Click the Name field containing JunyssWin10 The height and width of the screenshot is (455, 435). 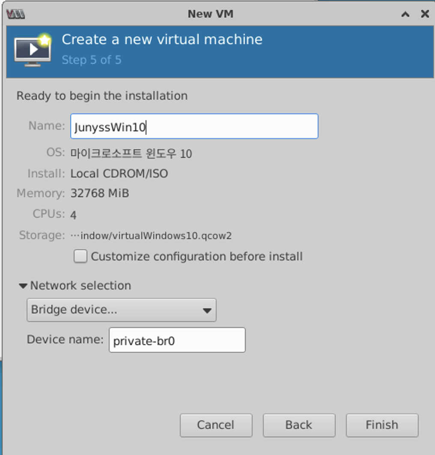(194, 126)
